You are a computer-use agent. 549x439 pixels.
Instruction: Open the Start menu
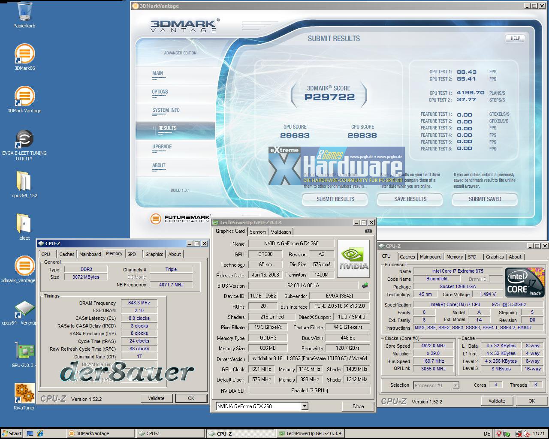12,433
